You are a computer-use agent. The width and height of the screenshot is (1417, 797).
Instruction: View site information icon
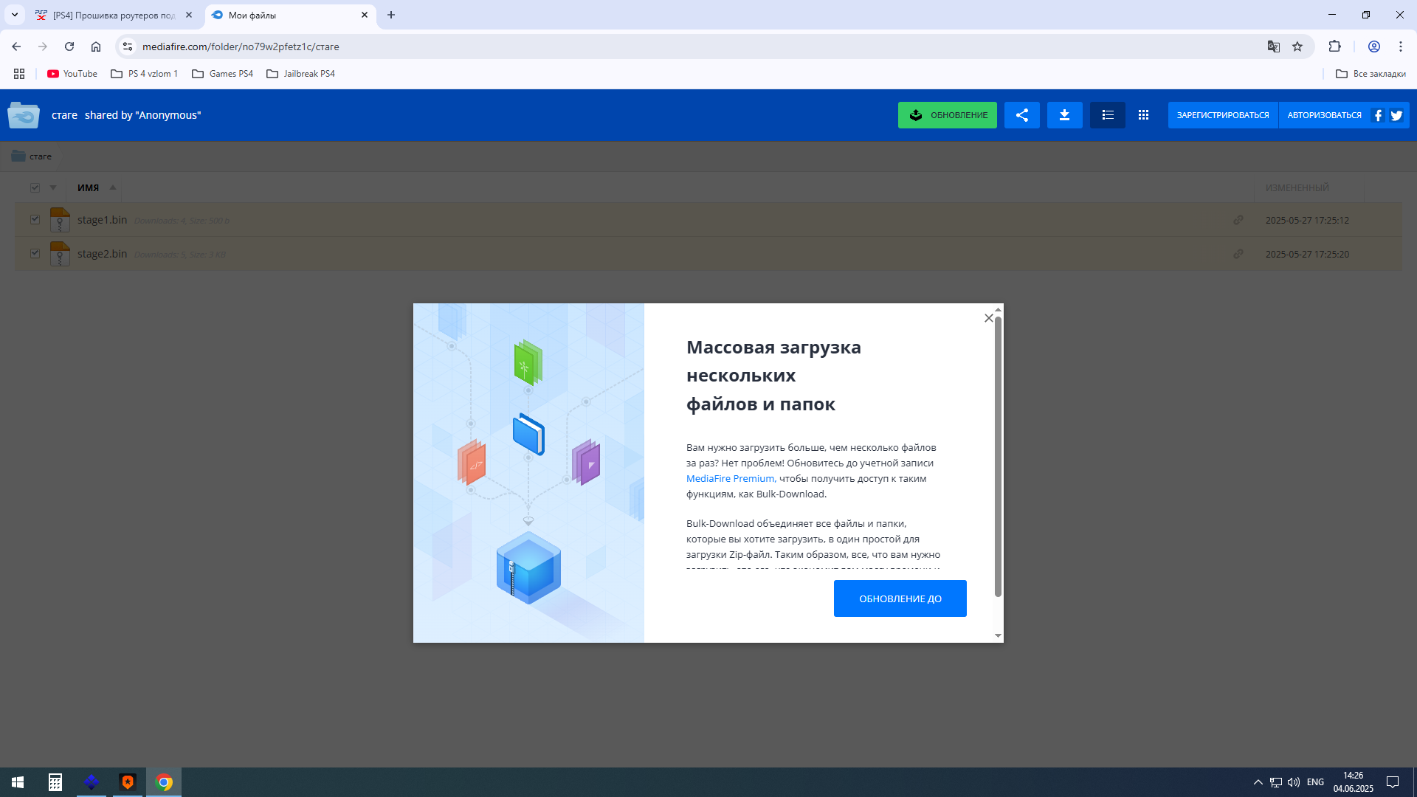[x=128, y=46]
